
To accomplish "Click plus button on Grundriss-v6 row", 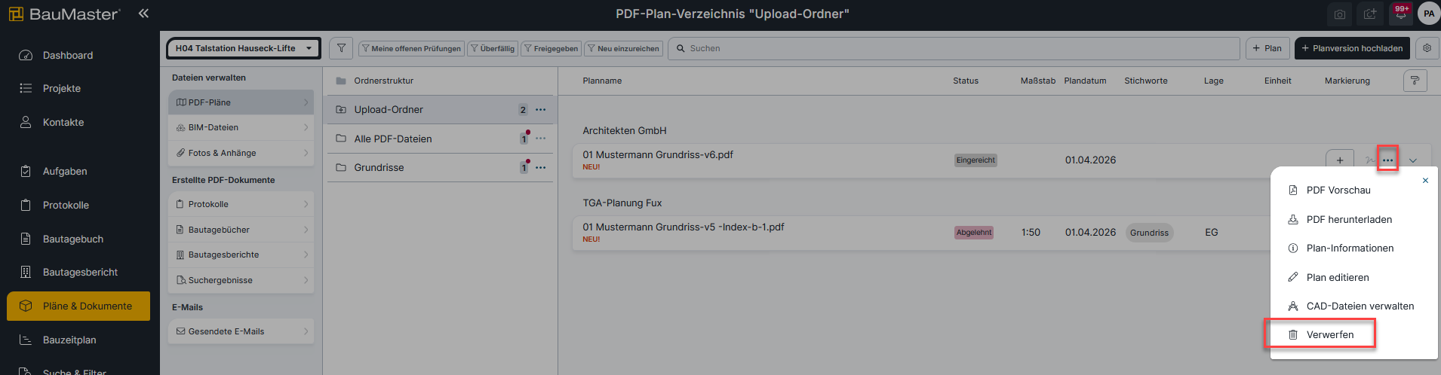I will pyautogui.click(x=1339, y=160).
